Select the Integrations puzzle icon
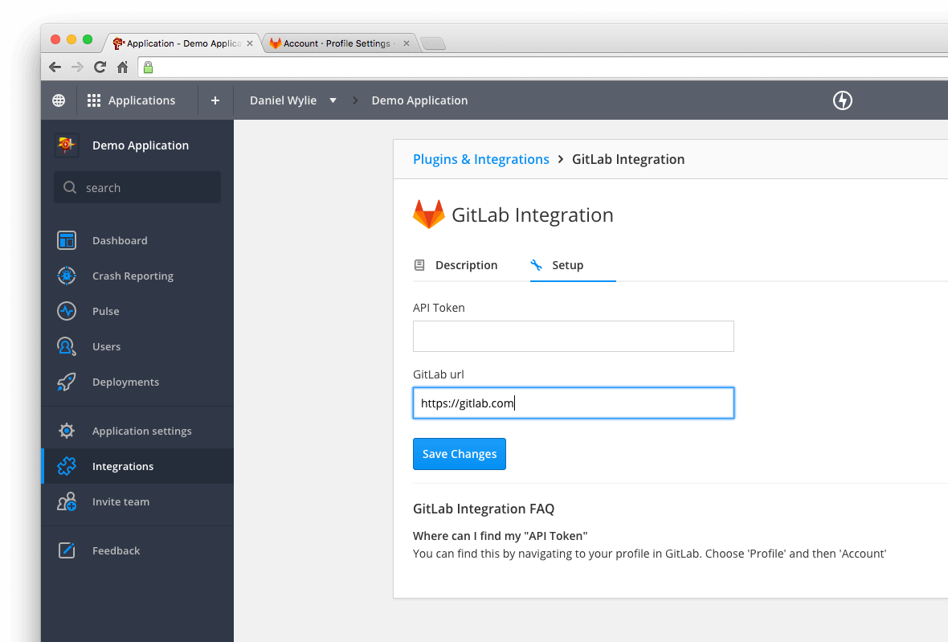The width and height of the screenshot is (948, 642). pyautogui.click(x=66, y=466)
